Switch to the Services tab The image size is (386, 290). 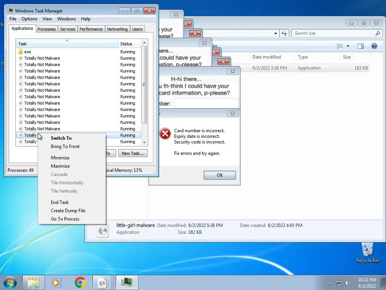67,29
